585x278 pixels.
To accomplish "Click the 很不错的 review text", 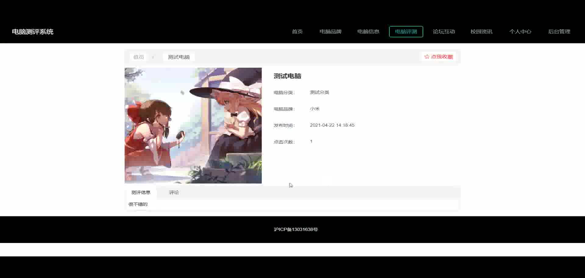I will tap(138, 204).
